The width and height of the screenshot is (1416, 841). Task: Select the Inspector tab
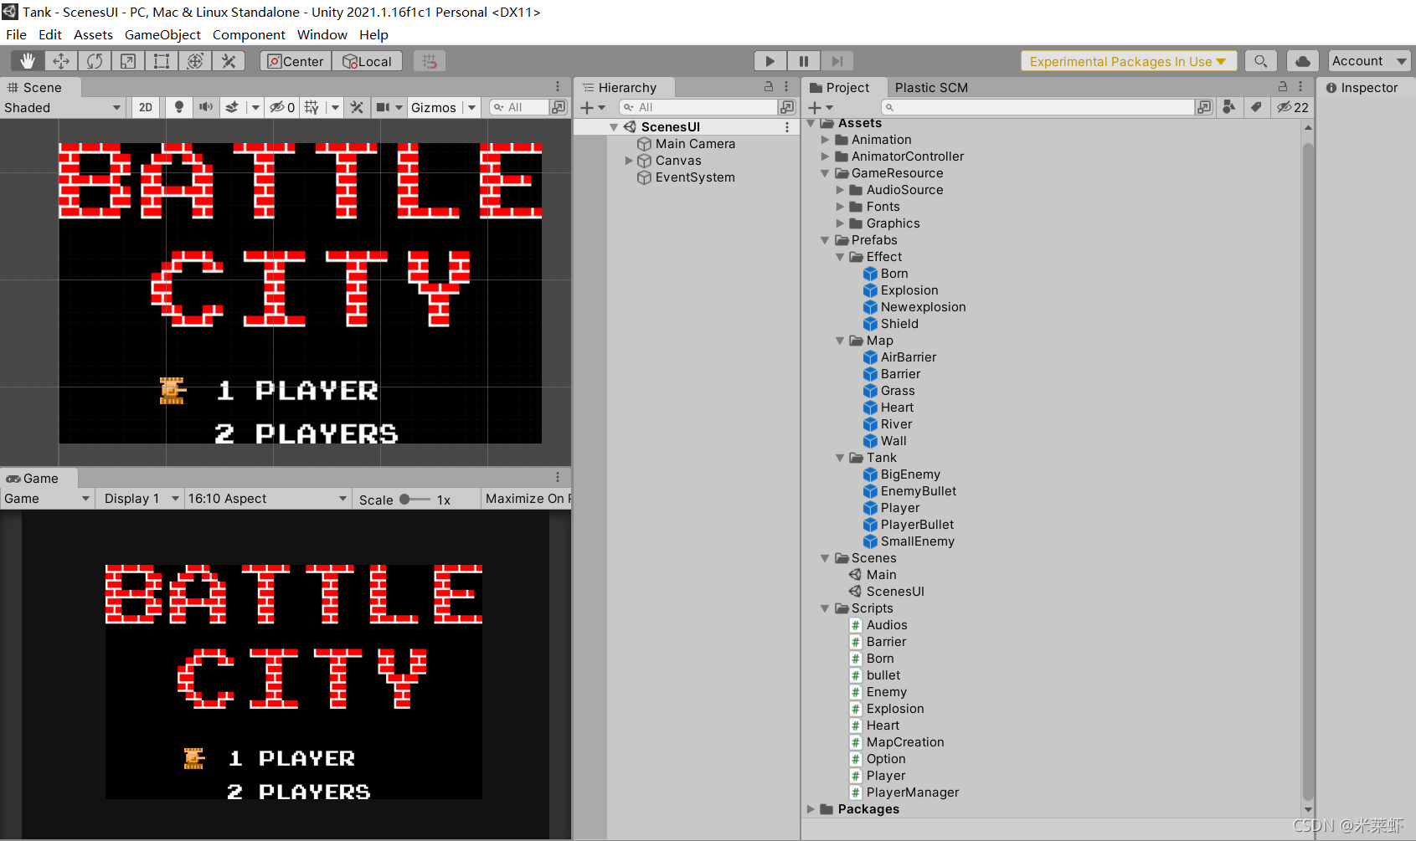point(1362,88)
